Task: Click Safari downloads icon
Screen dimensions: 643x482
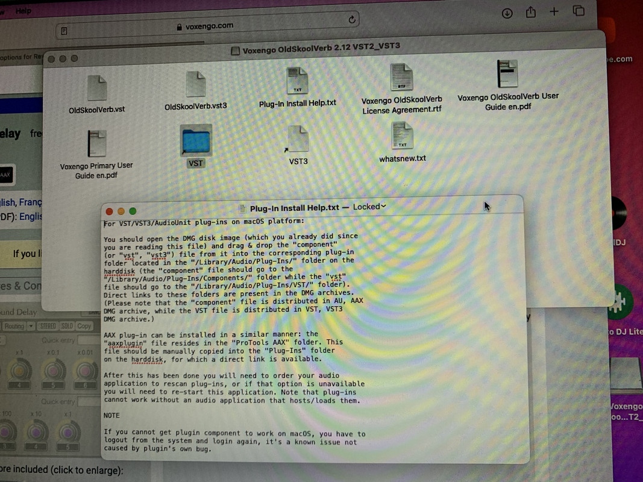Action: click(507, 13)
